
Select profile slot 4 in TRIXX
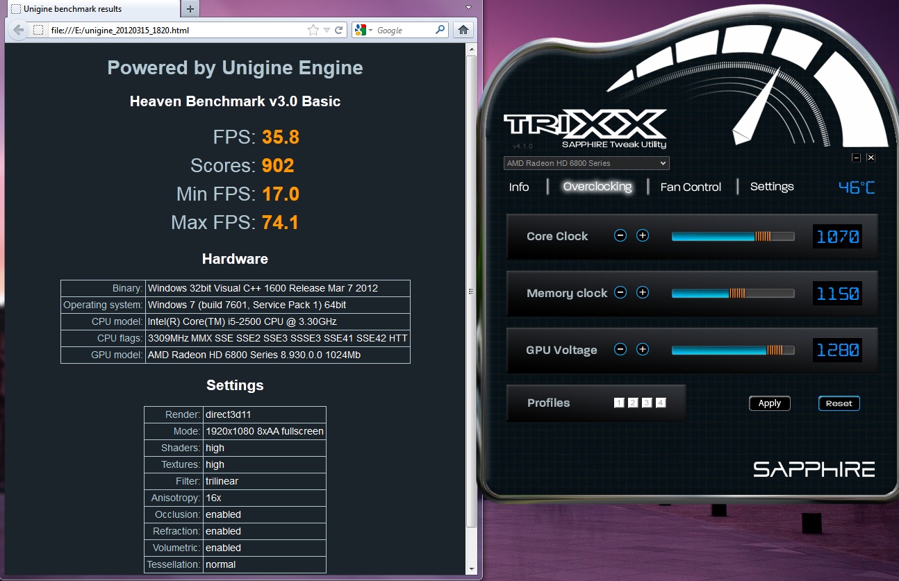661,403
